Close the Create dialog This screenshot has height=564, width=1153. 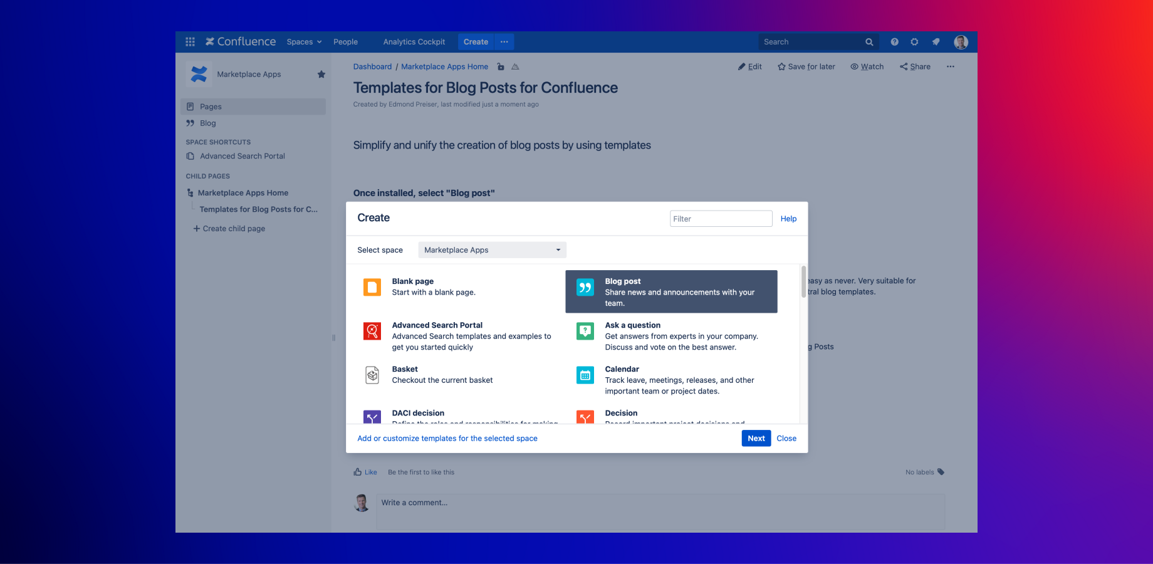click(x=786, y=438)
